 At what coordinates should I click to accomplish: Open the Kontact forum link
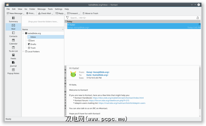[109, 100]
